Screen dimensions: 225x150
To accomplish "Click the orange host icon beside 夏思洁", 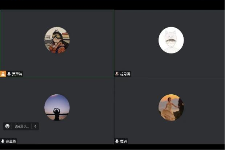I will 3,74.
